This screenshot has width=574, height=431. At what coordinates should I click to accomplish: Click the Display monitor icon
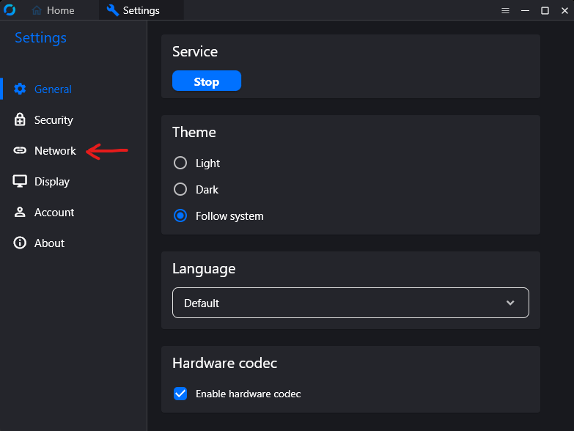20,181
